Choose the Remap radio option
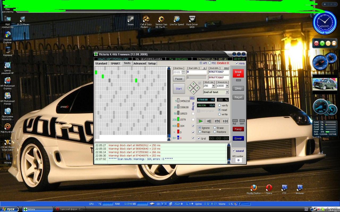The height and width of the screenshot is (212, 340). pos(200,132)
